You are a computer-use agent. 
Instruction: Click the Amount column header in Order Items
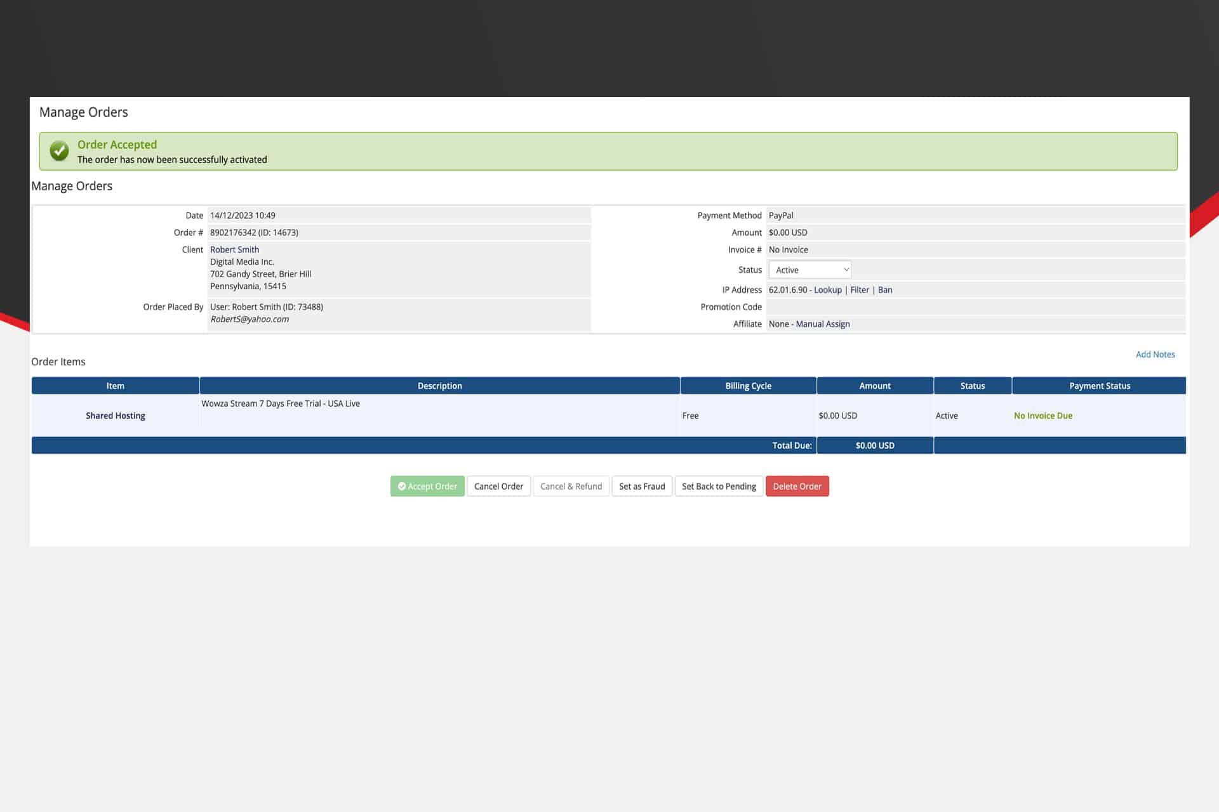874,386
